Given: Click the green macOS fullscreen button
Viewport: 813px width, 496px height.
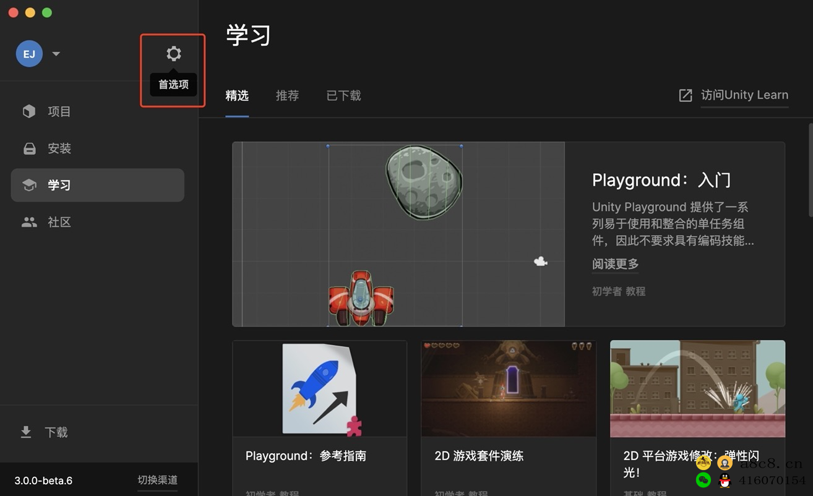Looking at the screenshot, I should click(x=46, y=12).
